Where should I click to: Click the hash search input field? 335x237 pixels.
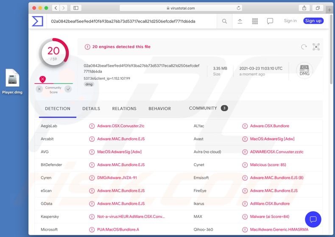click(132, 21)
